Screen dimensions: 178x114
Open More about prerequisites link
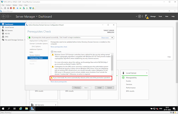pos(59,82)
